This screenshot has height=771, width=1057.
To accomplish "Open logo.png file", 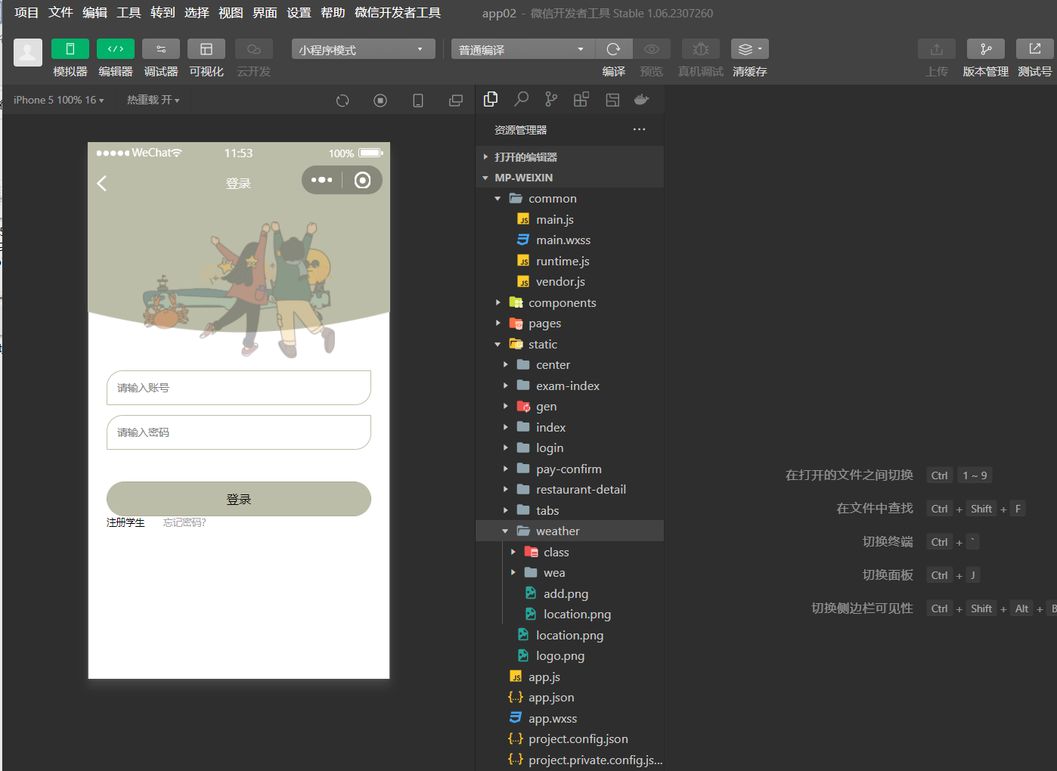I will (x=570, y=656).
